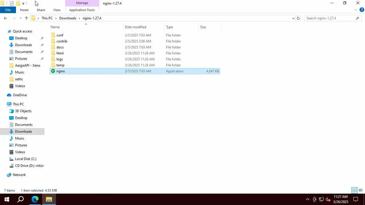Open 3D Objects under This PC

[23, 111]
